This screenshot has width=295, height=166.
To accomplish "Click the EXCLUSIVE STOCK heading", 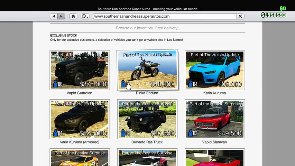I will pos(64,35).
